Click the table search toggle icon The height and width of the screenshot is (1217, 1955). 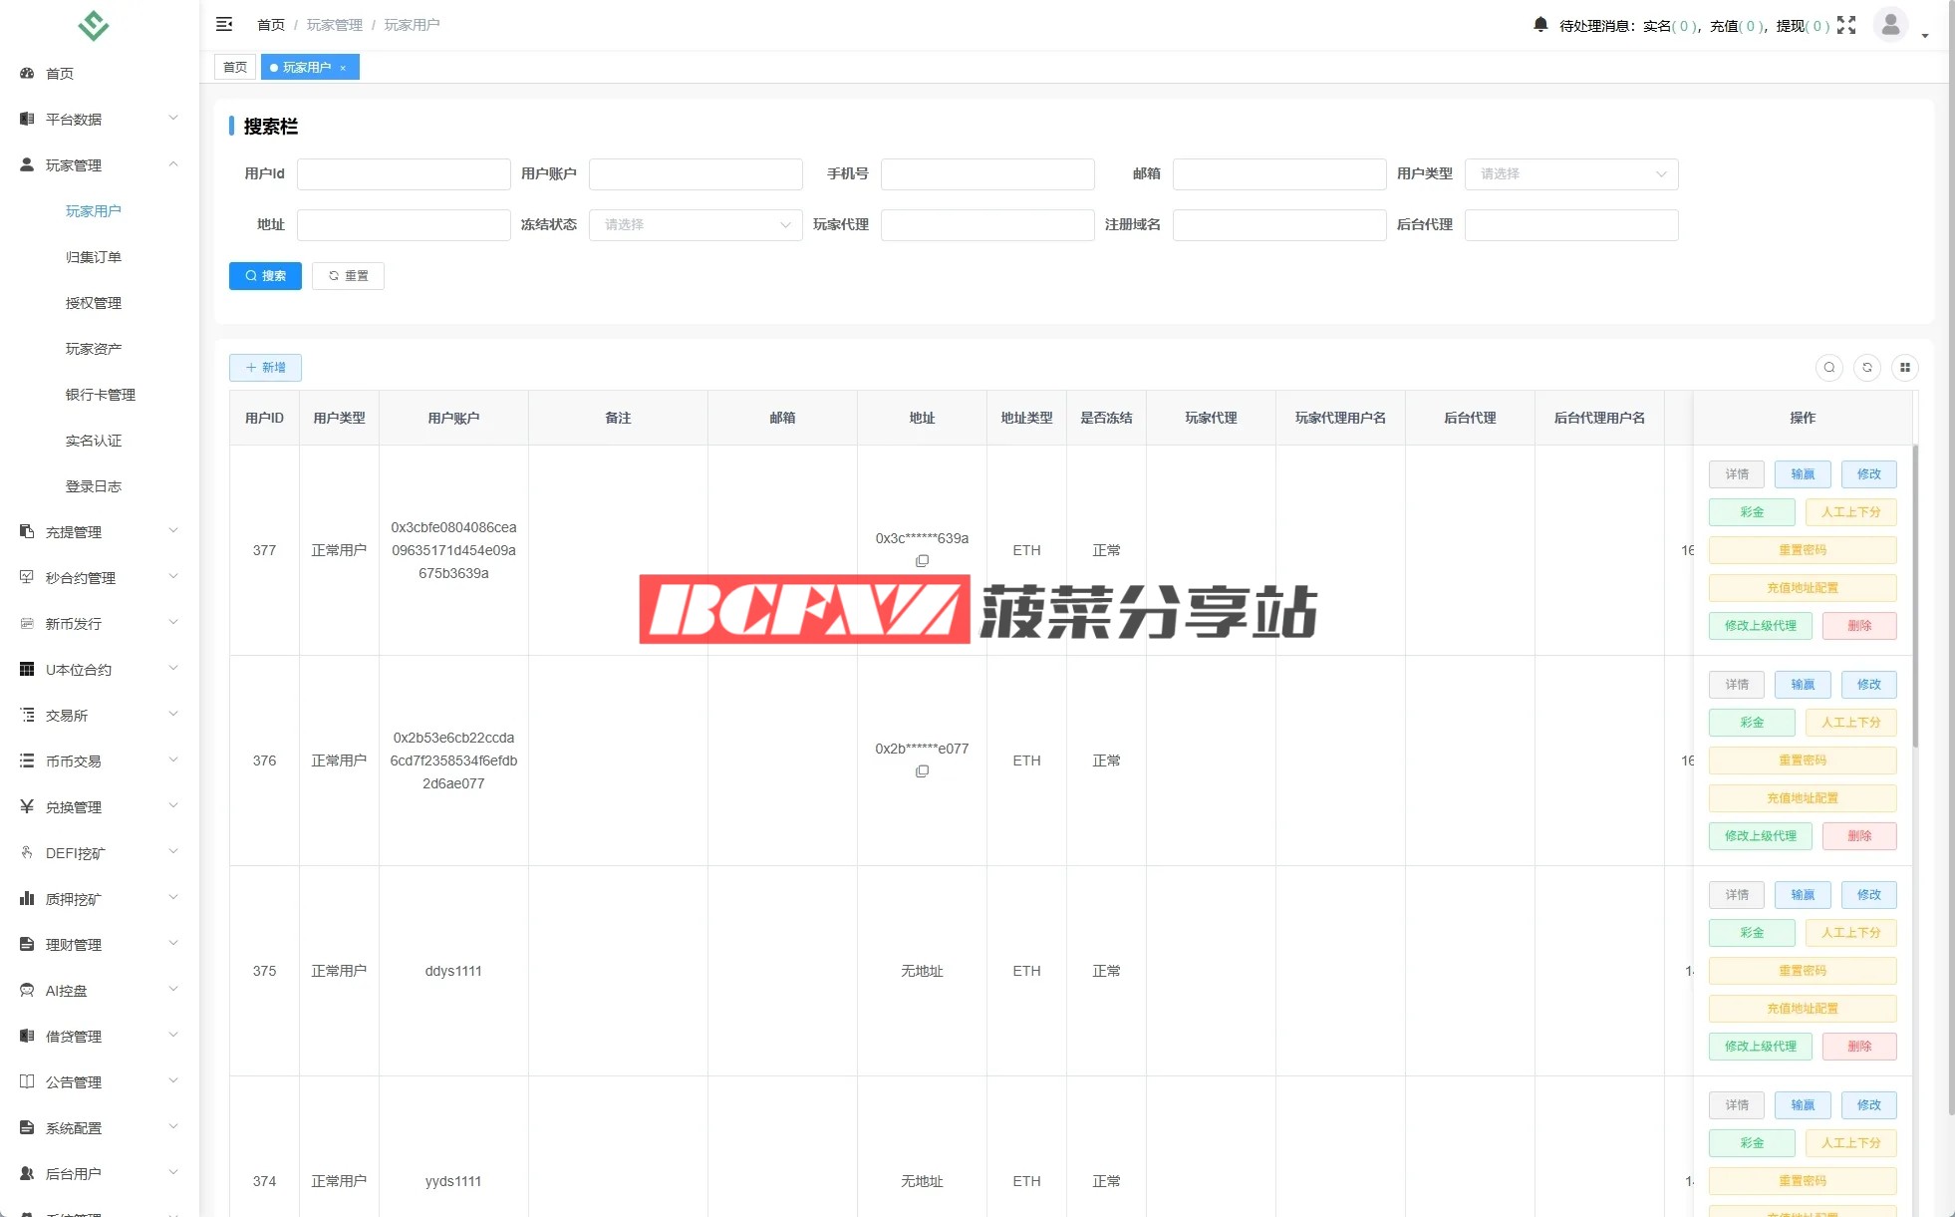tap(1828, 368)
